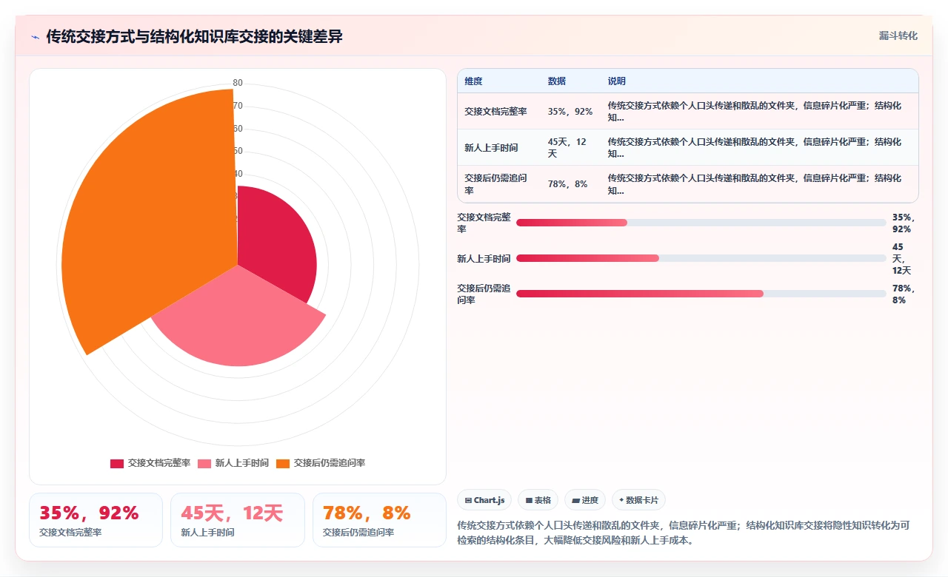
Task: Open the 35%，92% stat card
Action: 96,520
